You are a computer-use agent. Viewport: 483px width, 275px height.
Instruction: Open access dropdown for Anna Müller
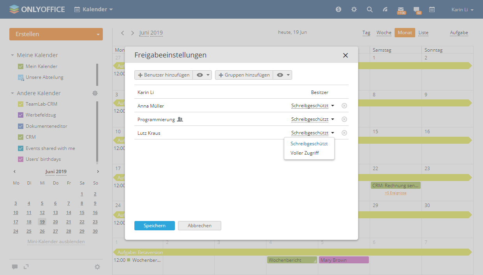coord(312,106)
